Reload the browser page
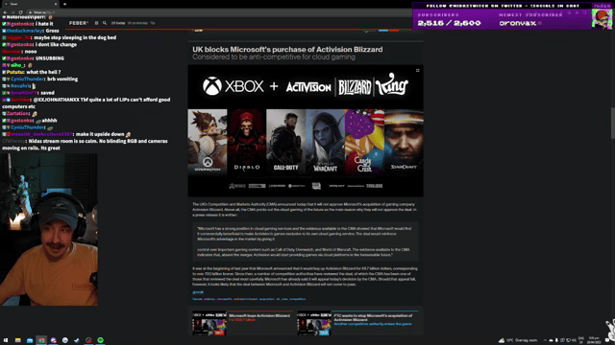The height and width of the screenshot is (345, 615). tap(20, 12)
